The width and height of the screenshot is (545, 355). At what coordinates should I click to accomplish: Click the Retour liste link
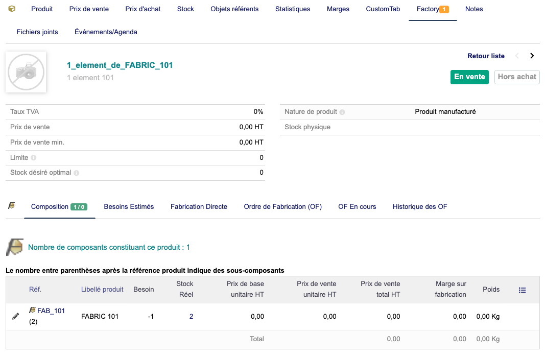click(486, 56)
